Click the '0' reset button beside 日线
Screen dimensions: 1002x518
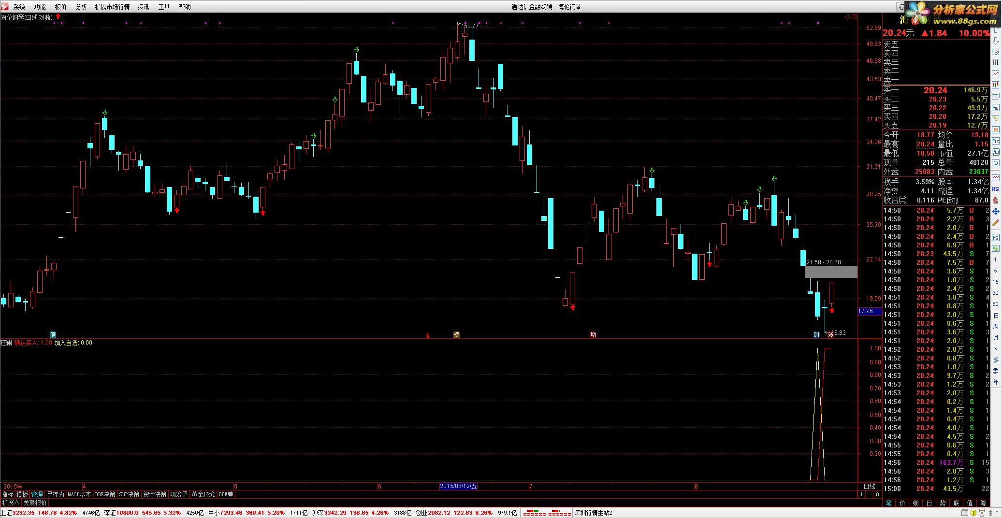tap(877, 494)
